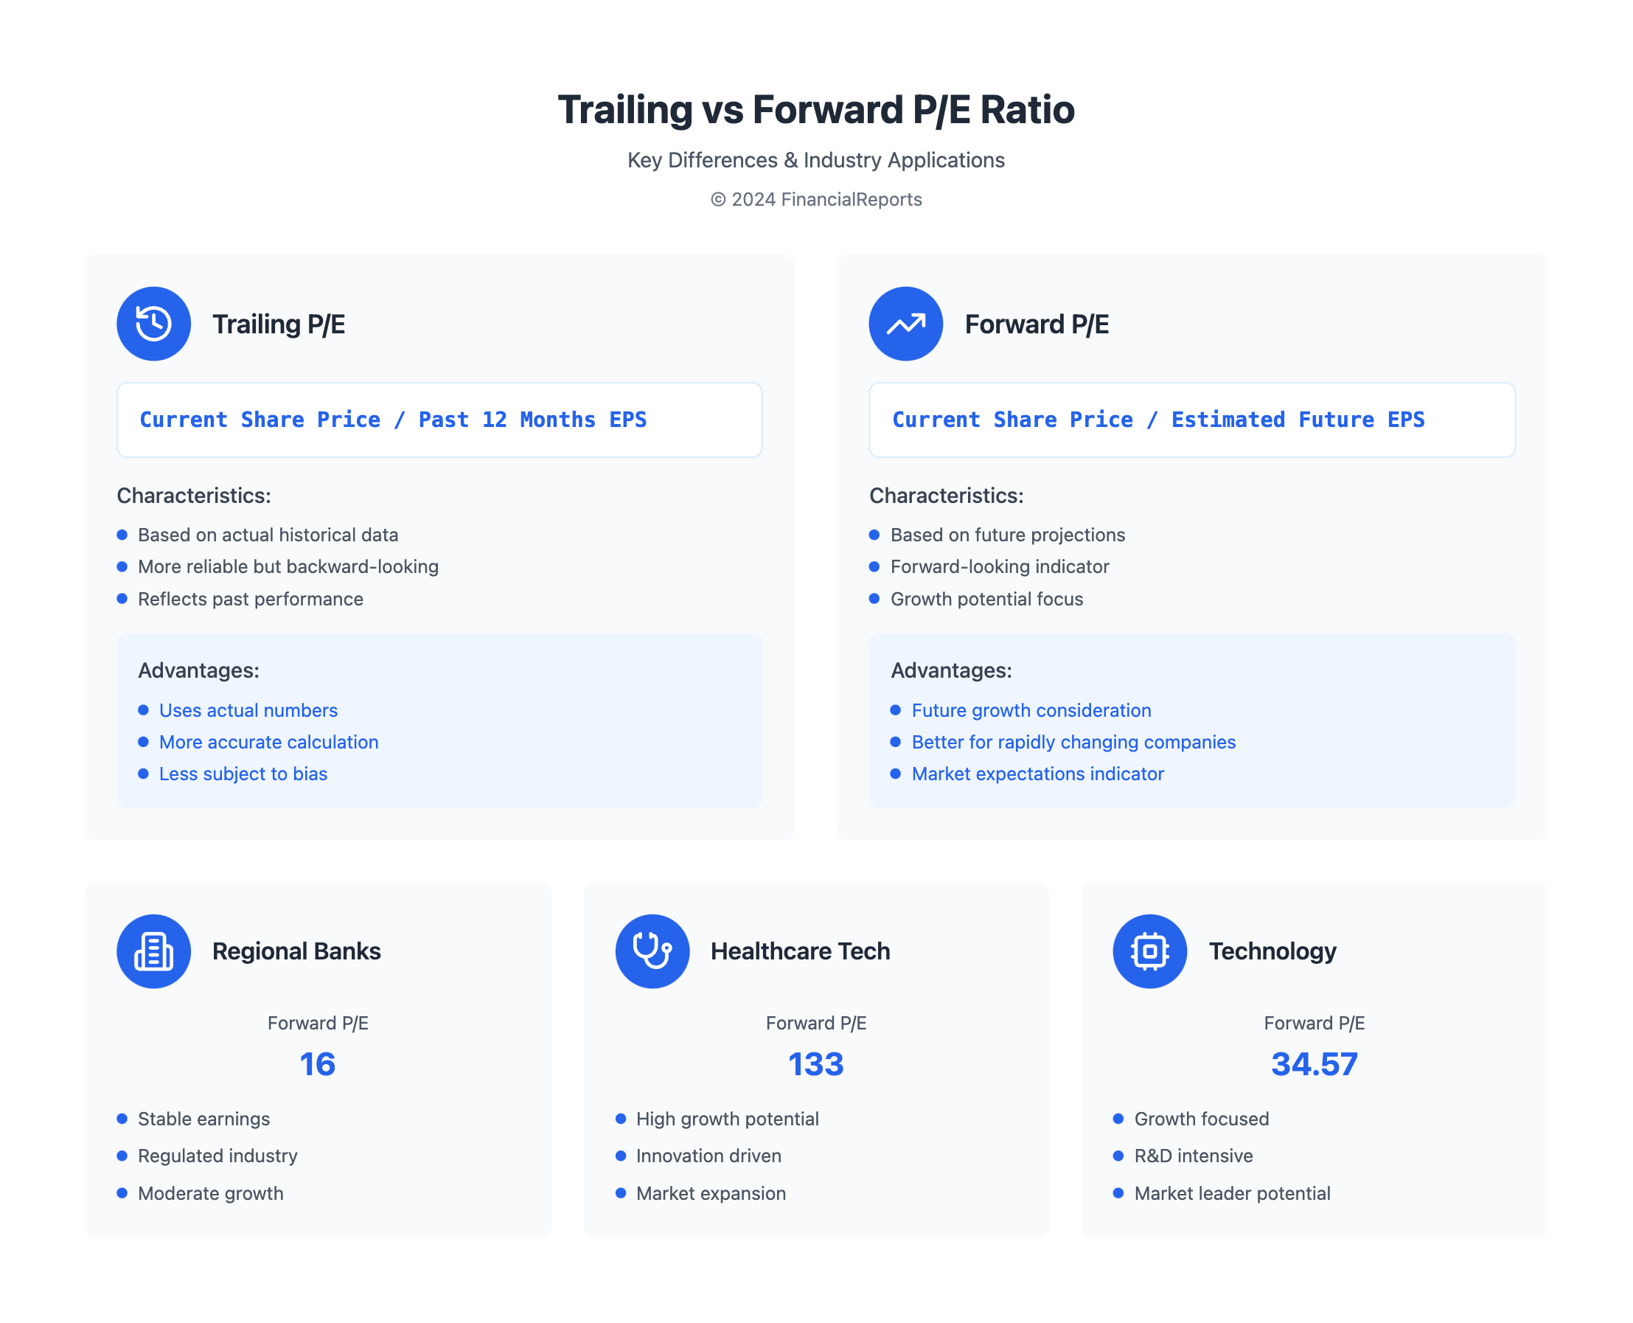Viewport: 1633px width, 1323px height.
Task: Click the Forward P/E trending arrow icon
Action: pos(905,323)
